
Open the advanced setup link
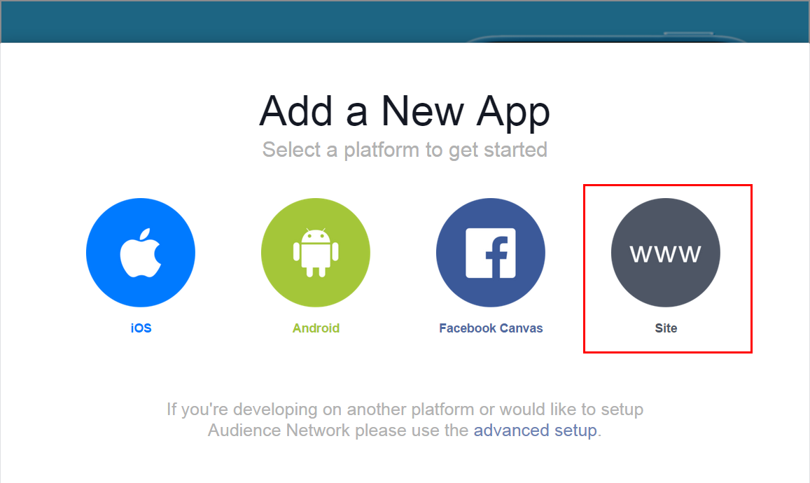click(535, 430)
